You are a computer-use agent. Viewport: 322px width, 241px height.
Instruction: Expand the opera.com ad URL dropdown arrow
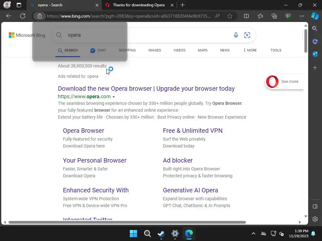click(114, 97)
